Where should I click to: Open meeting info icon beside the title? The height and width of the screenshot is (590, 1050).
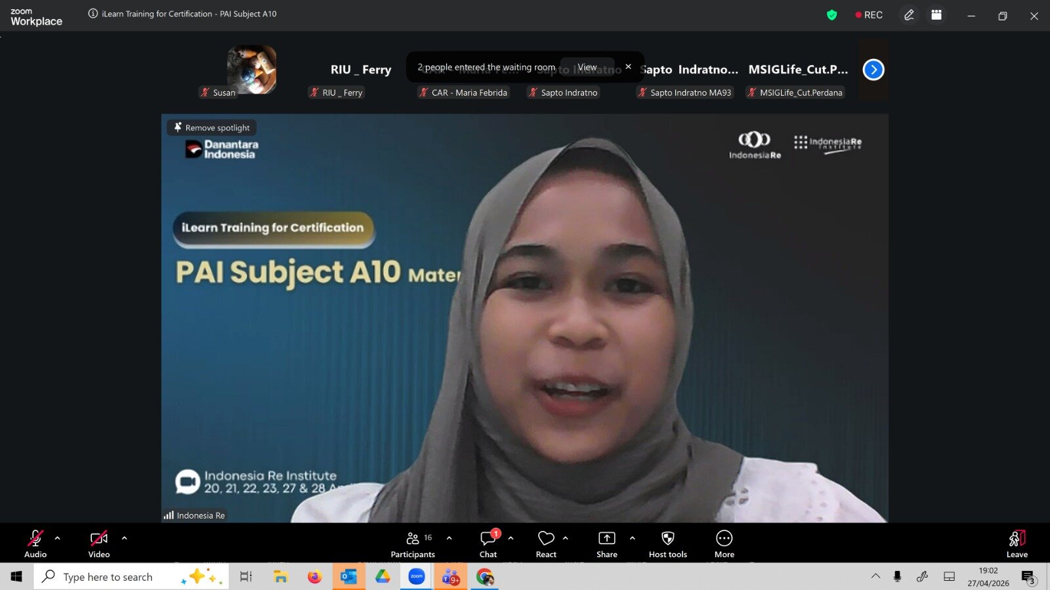[x=93, y=14]
